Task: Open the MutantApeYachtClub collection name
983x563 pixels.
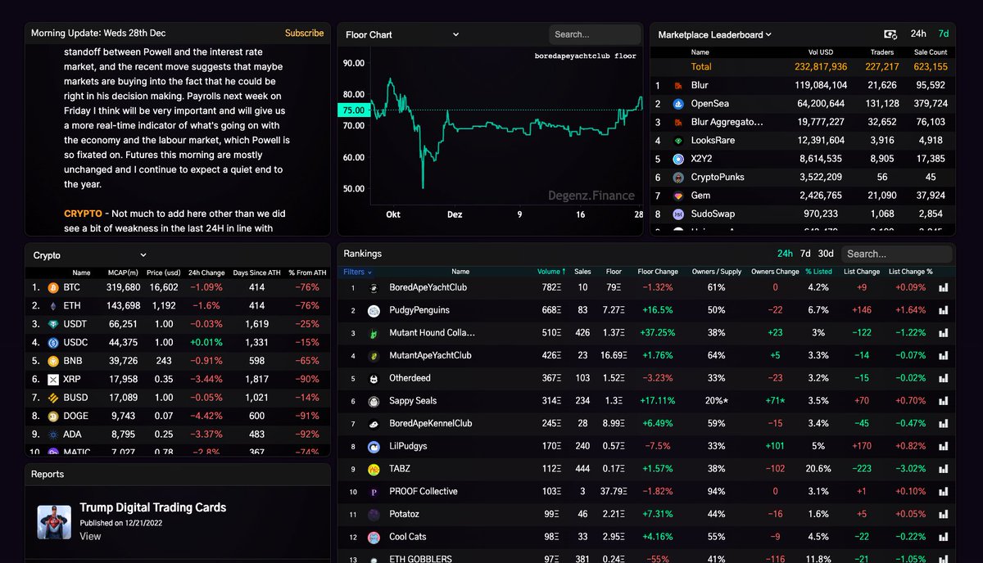Action: 430,355
